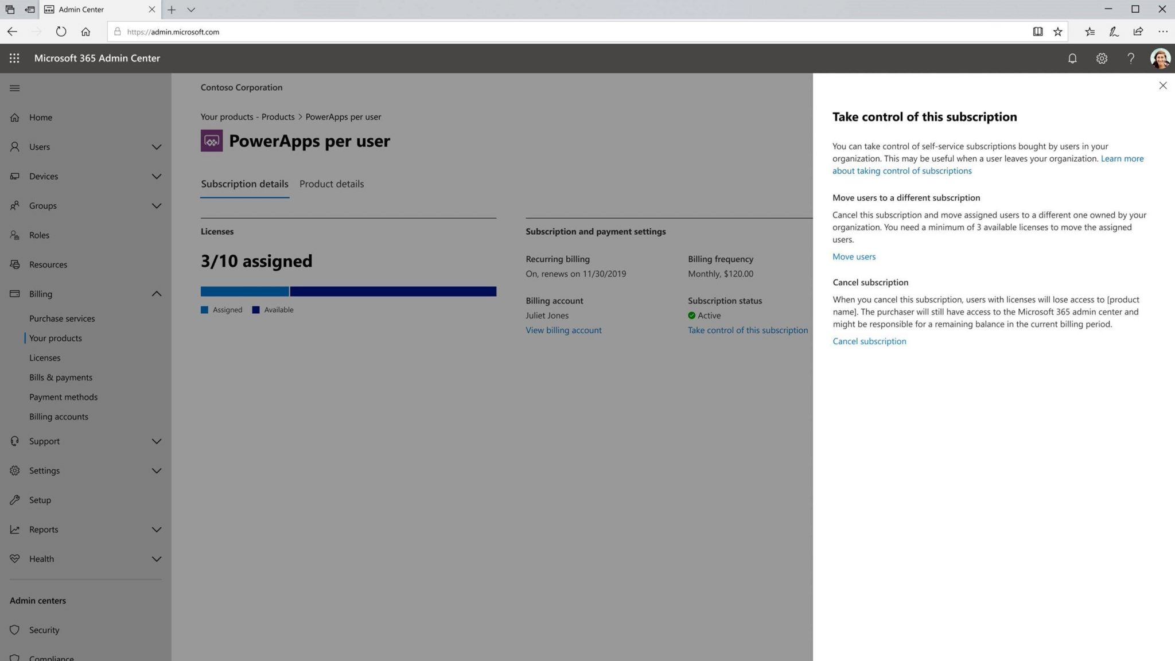Click the Setup wrench icon
The image size is (1175, 661).
coord(14,500)
